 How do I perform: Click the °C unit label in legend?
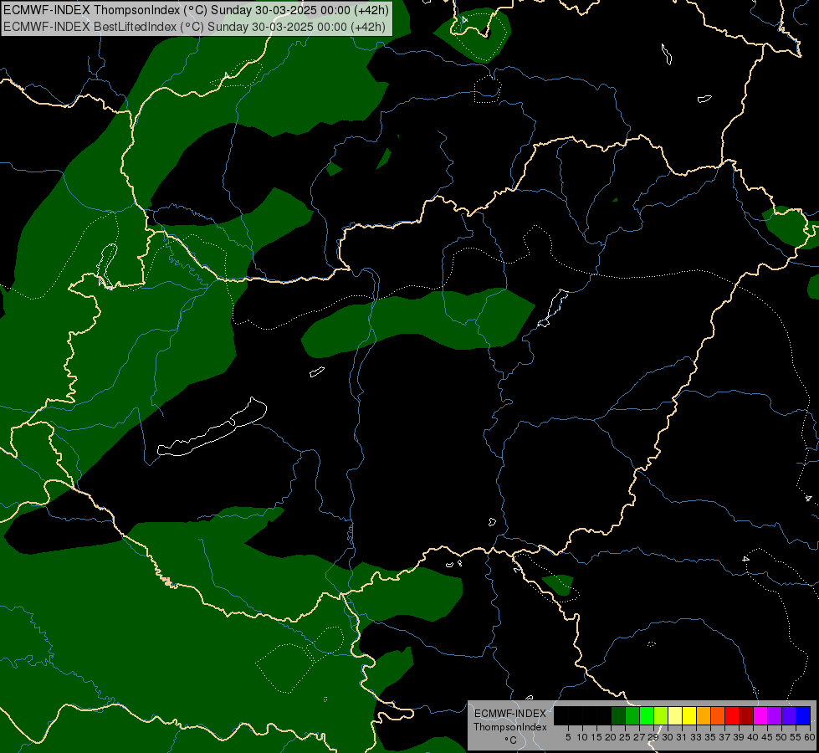point(511,740)
